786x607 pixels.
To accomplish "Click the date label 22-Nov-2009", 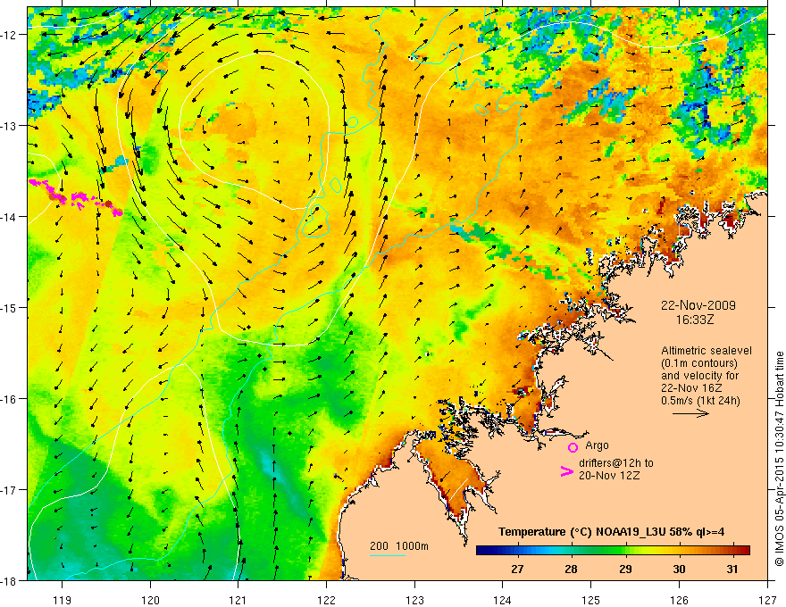I will click(698, 305).
